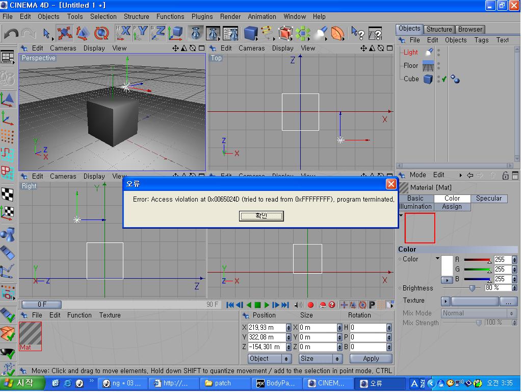Click the back arrow in Attributes panel
522x392 pixels.
coord(470,176)
